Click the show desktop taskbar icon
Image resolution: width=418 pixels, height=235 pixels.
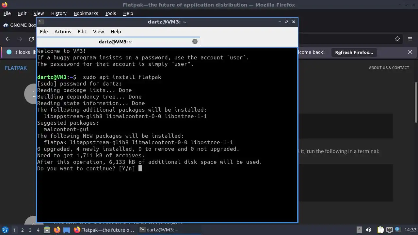tap(67, 230)
